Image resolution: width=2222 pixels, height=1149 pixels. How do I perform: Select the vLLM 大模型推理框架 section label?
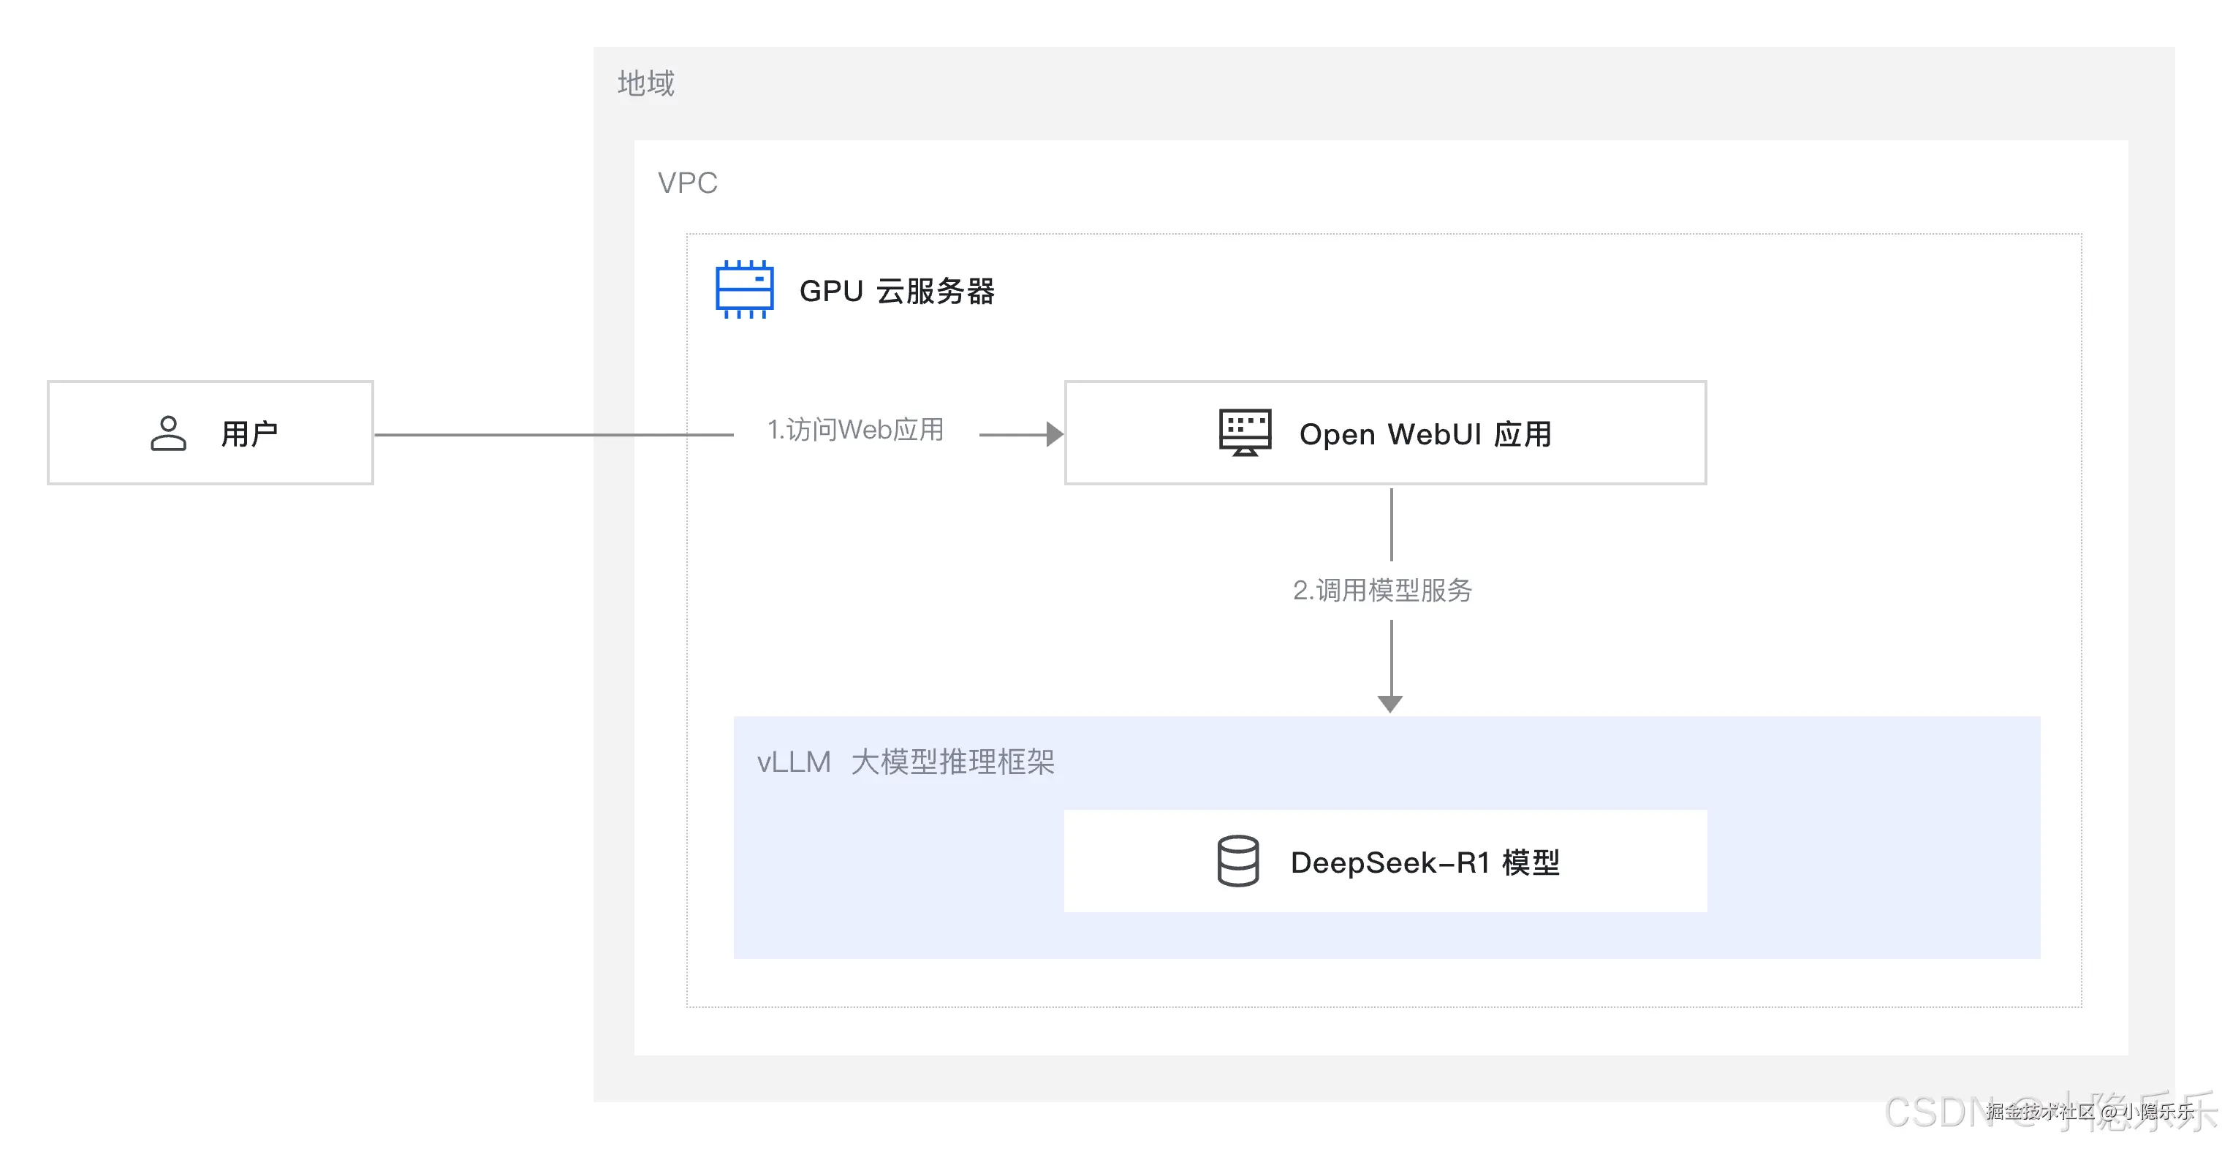point(906,762)
